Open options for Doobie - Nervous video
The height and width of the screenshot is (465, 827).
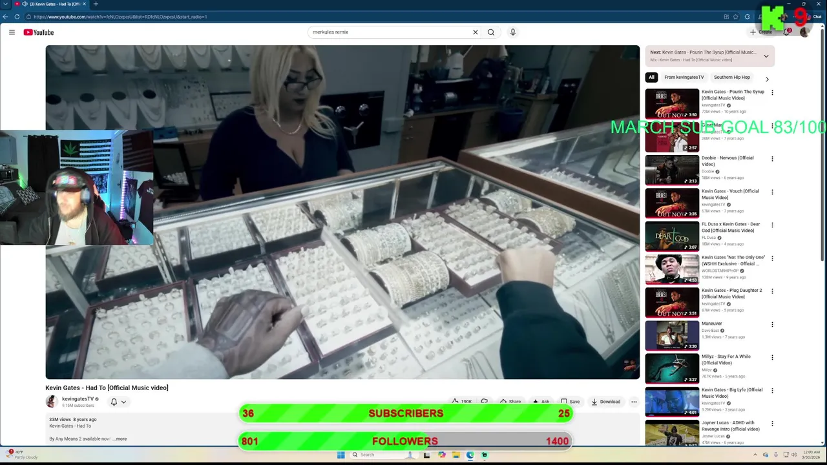(772, 159)
